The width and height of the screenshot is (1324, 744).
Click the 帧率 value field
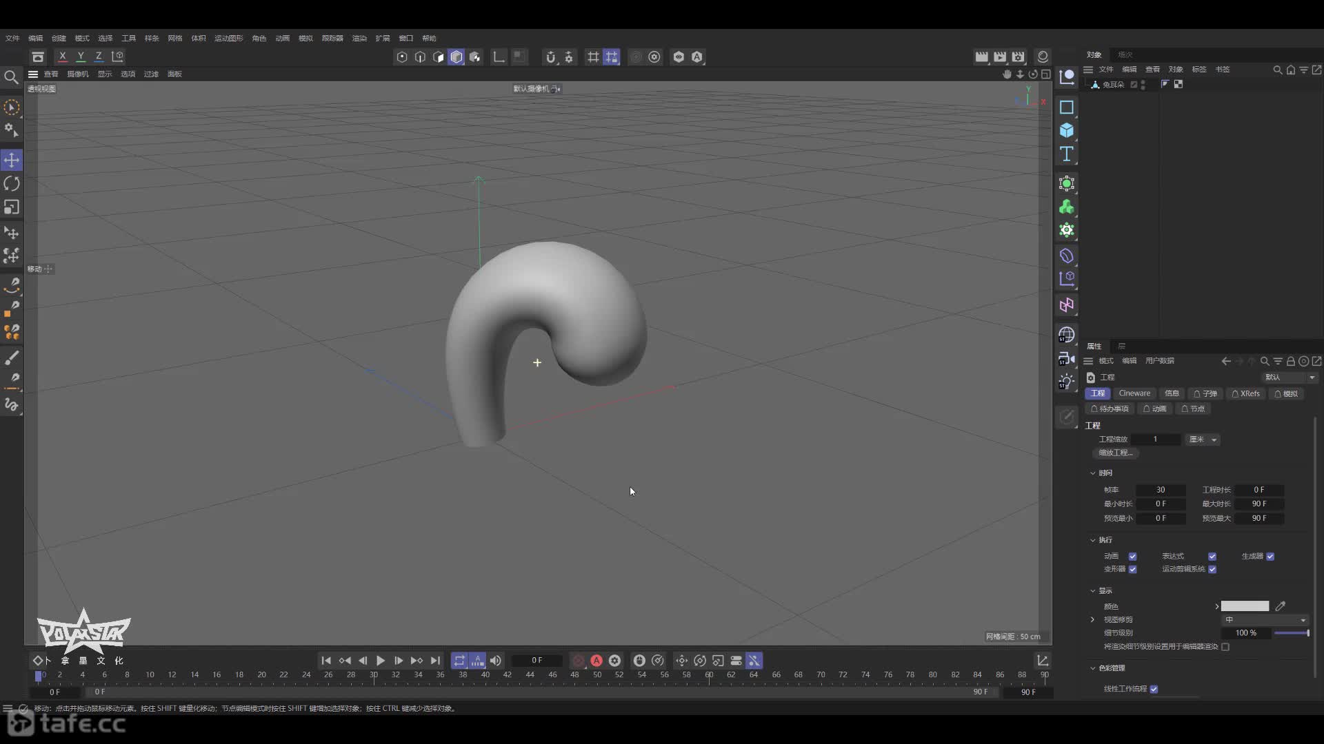1161,490
